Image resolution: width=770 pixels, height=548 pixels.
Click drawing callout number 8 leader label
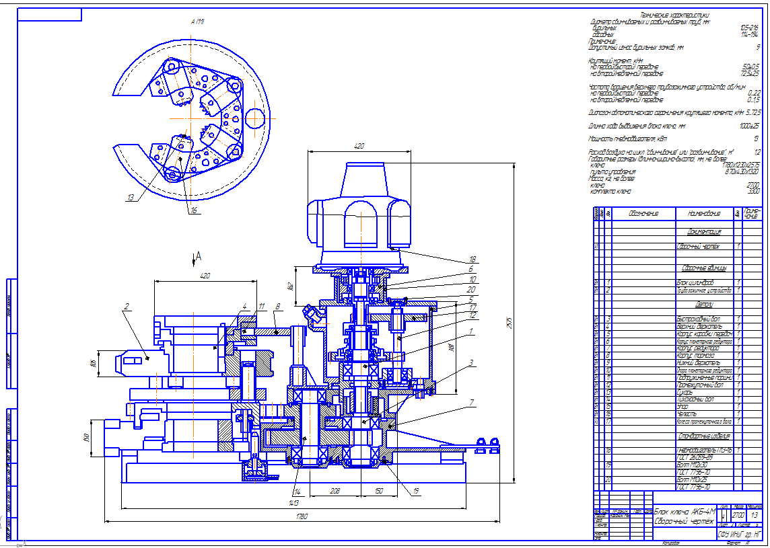(x=278, y=307)
